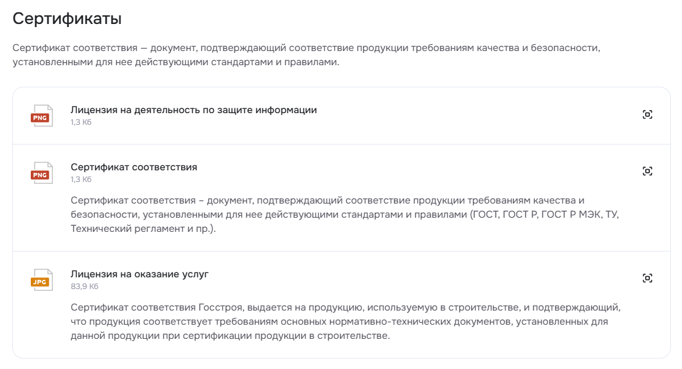Open the Сертификат соответствия file title
Viewport: 682px width, 369px height.
pos(134,167)
